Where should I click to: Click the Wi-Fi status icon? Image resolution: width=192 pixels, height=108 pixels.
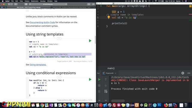click(156, 1)
